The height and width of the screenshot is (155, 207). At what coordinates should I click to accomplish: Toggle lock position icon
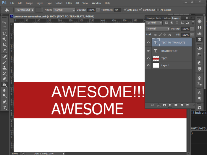point(165,35)
